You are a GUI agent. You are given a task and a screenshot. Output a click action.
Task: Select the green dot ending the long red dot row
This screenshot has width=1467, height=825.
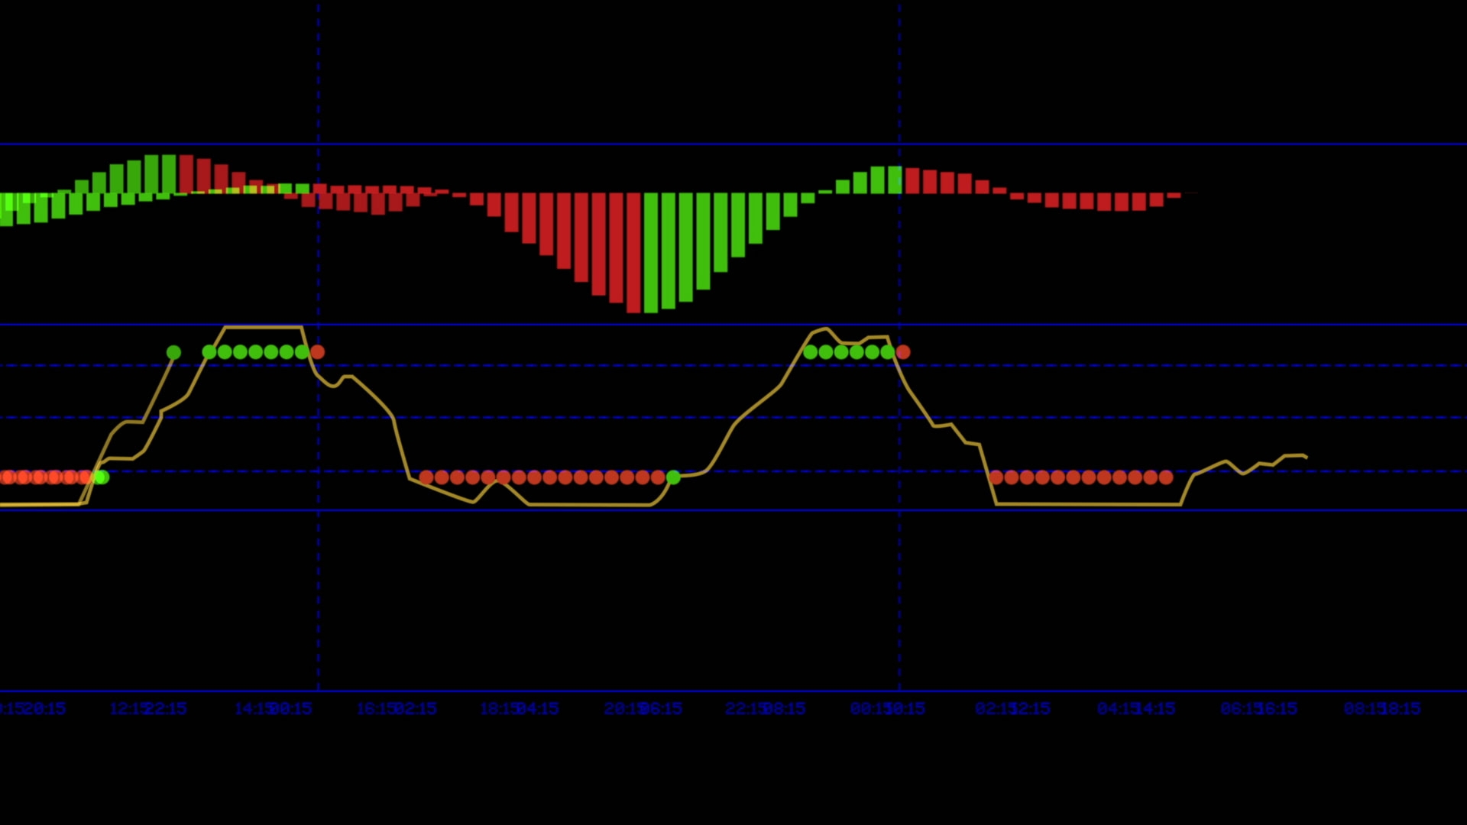point(673,477)
